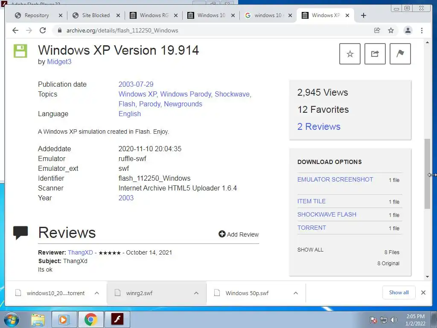
Task: Open the volume control in system tray
Action: (x=393, y=320)
